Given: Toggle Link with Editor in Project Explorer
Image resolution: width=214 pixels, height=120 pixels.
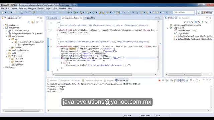Looking at the screenshot, I should 32,22.
